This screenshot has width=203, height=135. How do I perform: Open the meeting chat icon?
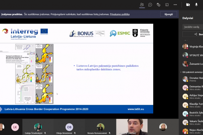(150, 5)
